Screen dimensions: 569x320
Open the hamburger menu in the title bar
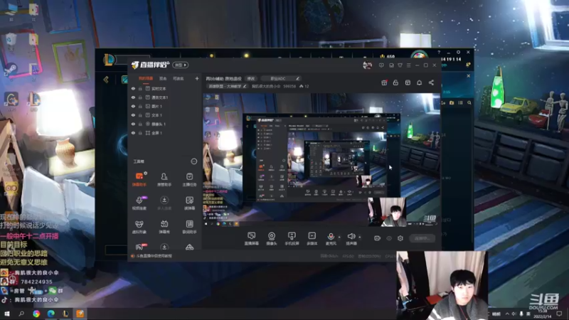click(408, 65)
